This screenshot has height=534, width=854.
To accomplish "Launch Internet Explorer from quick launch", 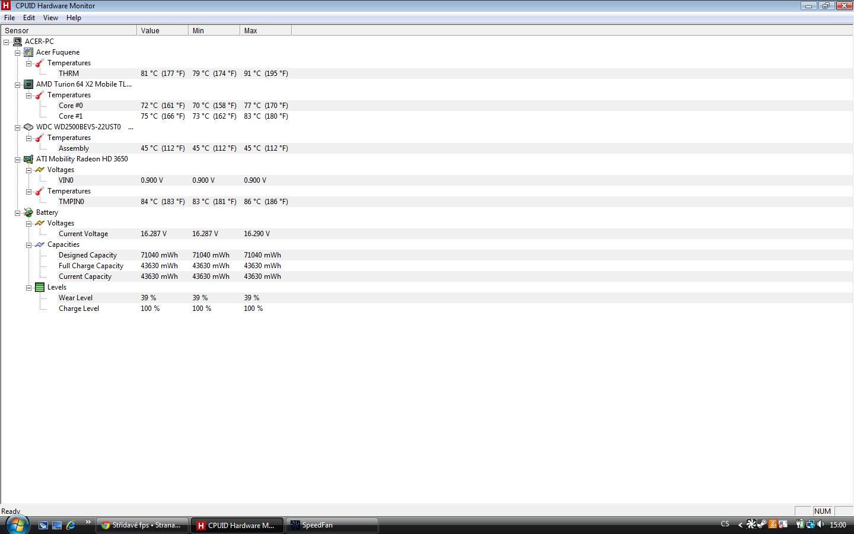I will pos(71,525).
